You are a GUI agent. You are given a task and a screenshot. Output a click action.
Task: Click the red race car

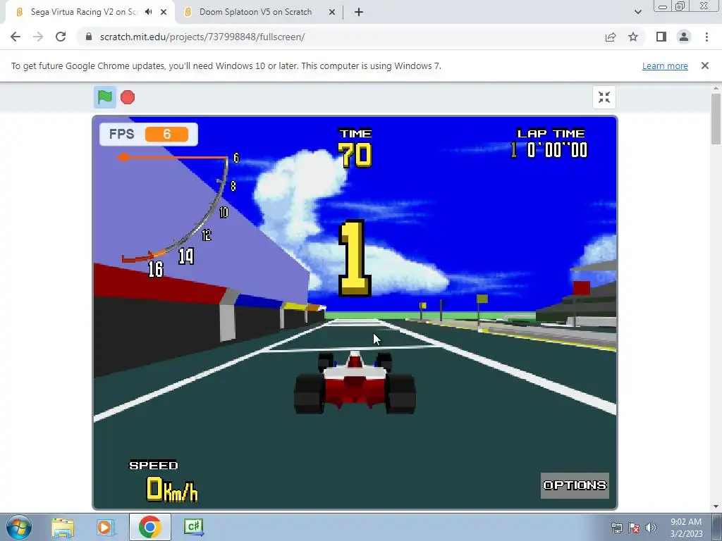tap(355, 382)
